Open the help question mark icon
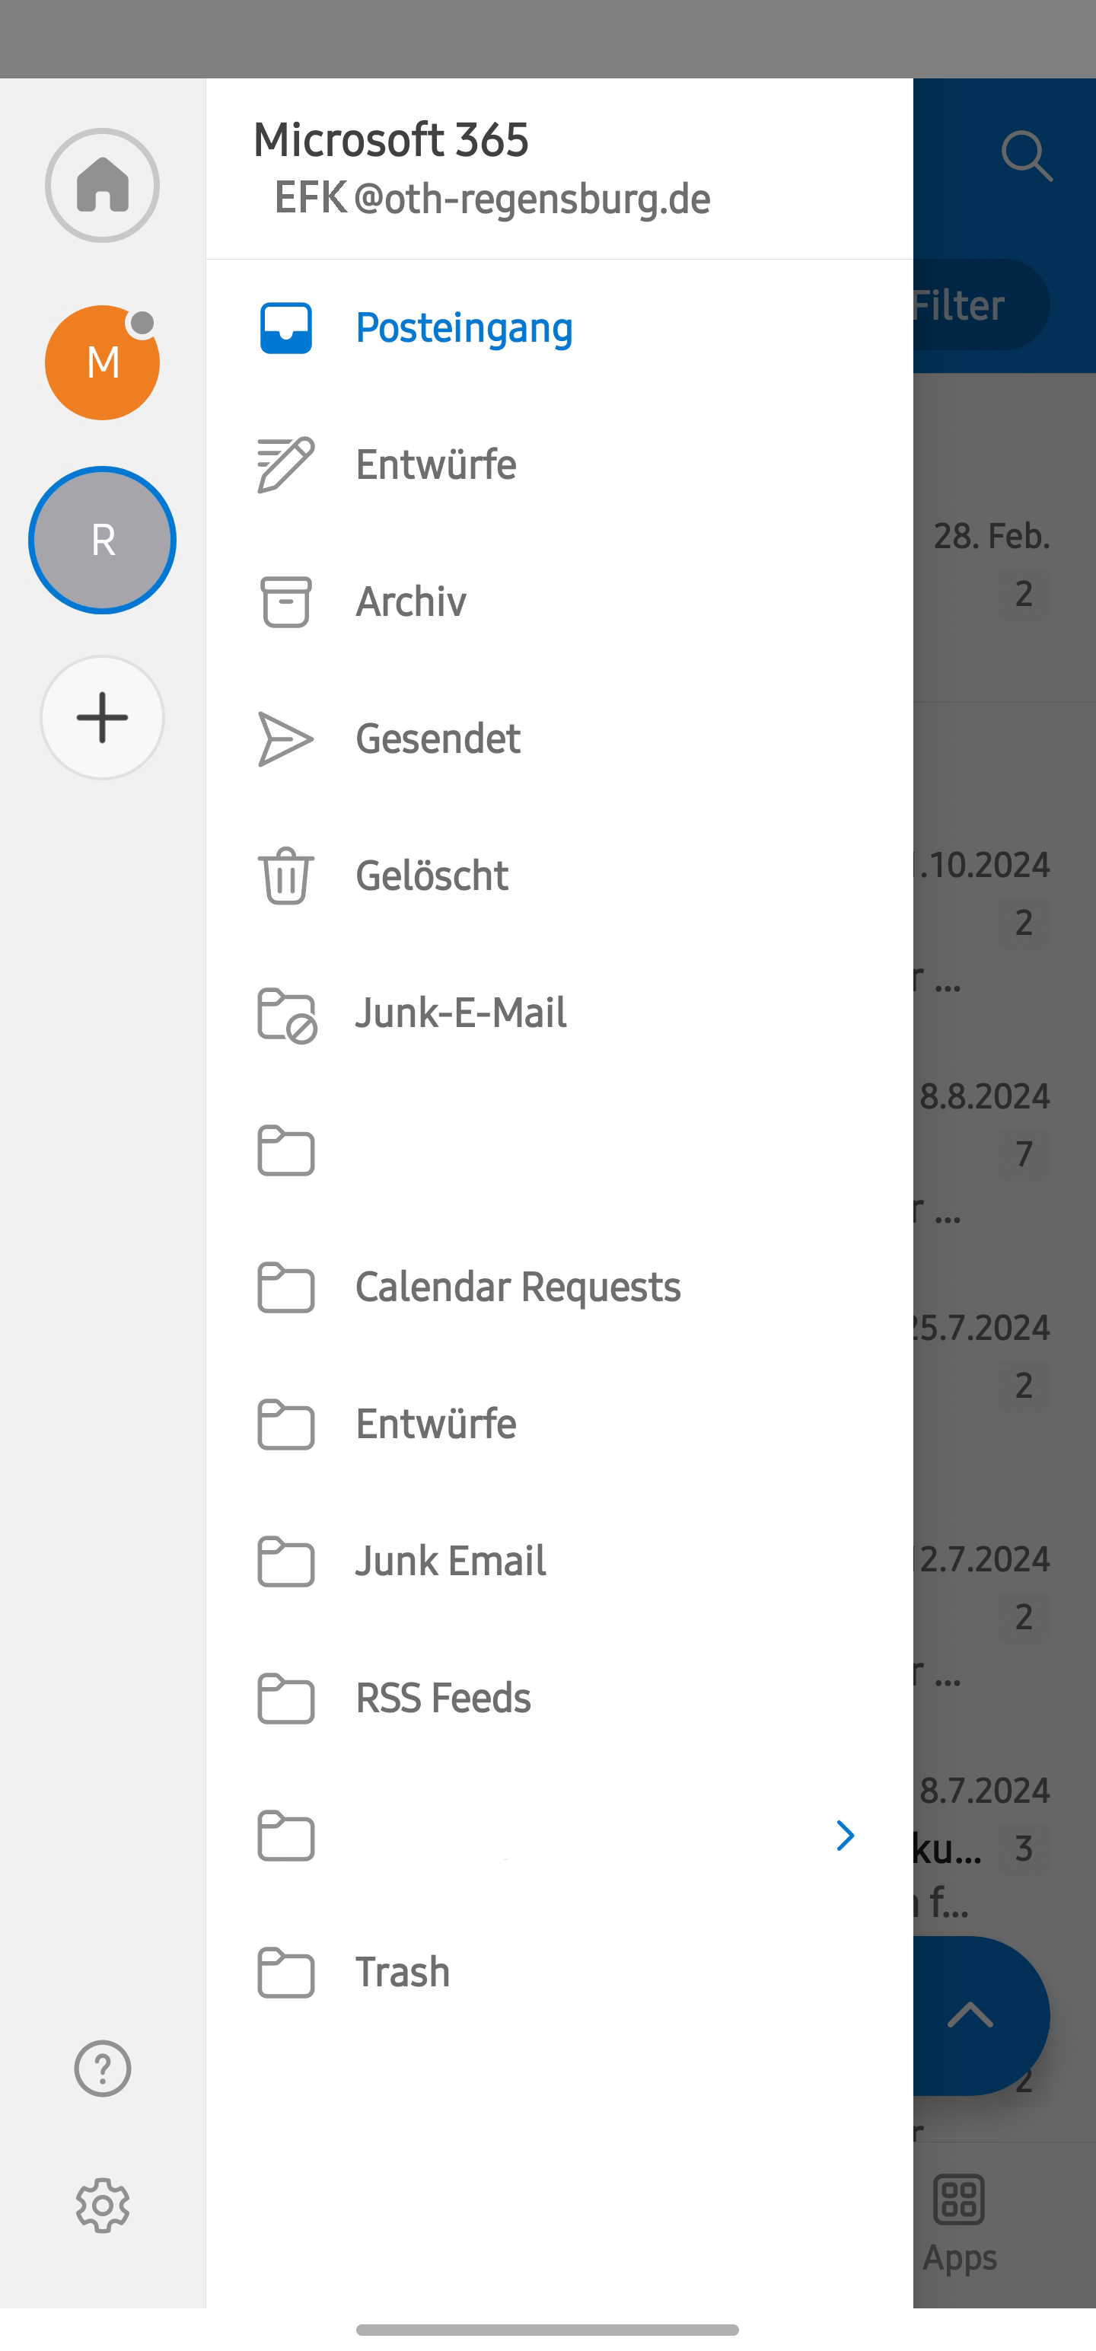The image size is (1096, 2351). tap(102, 2068)
